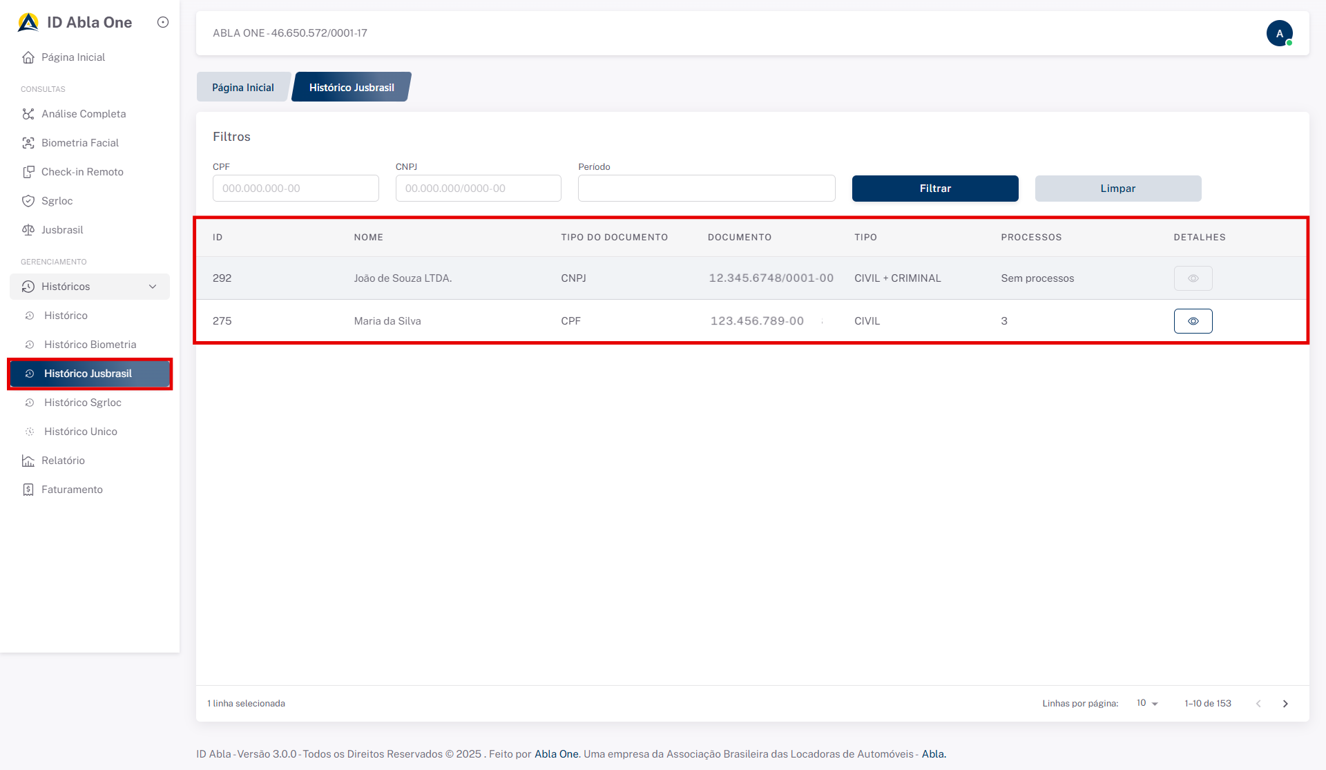1326x770 pixels.
Task: Go to next page arrow
Action: tap(1285, 704)
